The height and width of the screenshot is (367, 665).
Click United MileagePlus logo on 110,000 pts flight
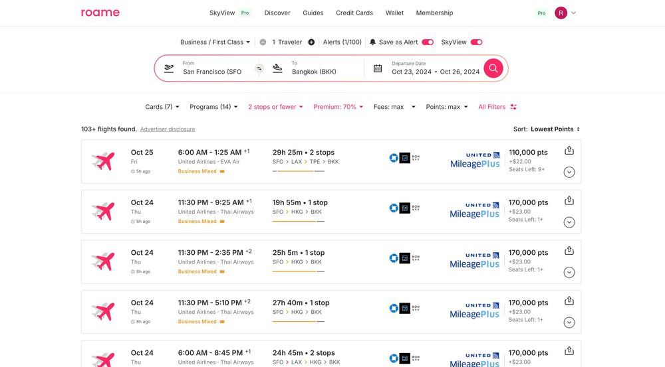click(x=475, y=160)
